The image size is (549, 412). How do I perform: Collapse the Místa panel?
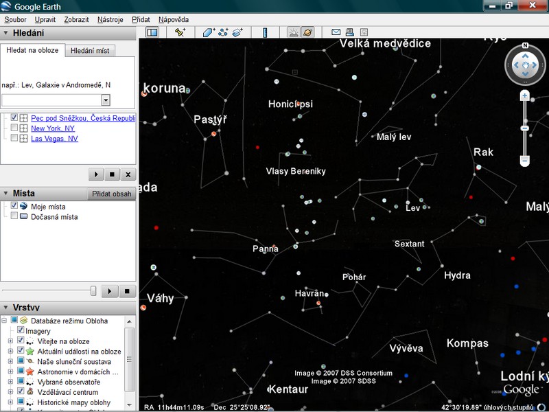(x=5, y=194)
